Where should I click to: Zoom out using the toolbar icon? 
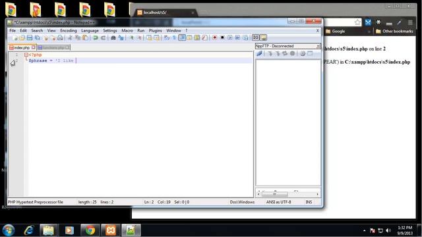[140, 38]
